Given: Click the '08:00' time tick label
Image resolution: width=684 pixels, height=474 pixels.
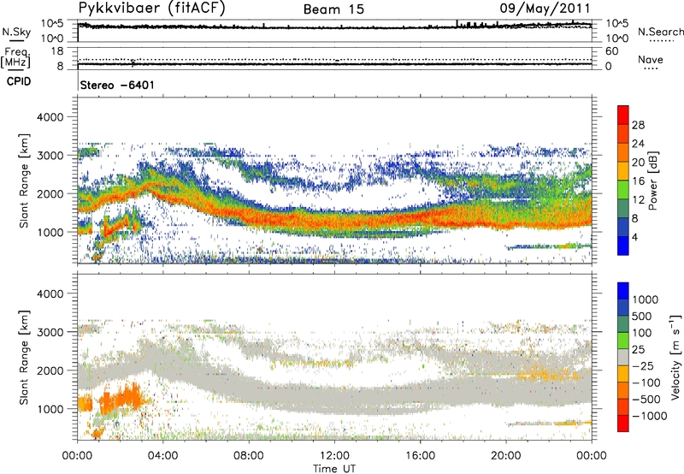Looking at the screenshot, I should (x=249, y=456).
